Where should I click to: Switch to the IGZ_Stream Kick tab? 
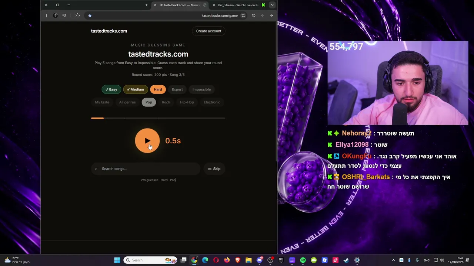coord(238,5)
